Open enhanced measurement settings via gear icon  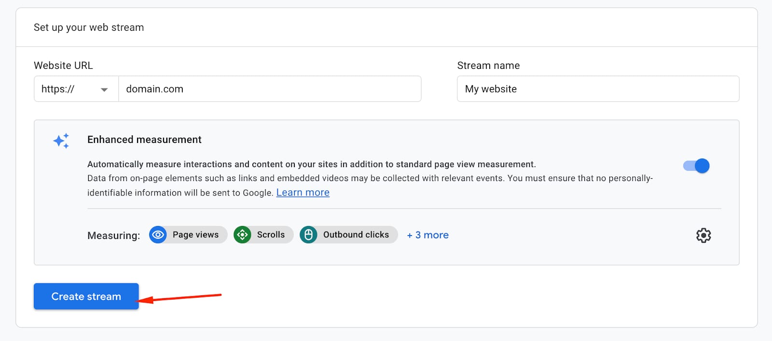click(x=703, y=236)
